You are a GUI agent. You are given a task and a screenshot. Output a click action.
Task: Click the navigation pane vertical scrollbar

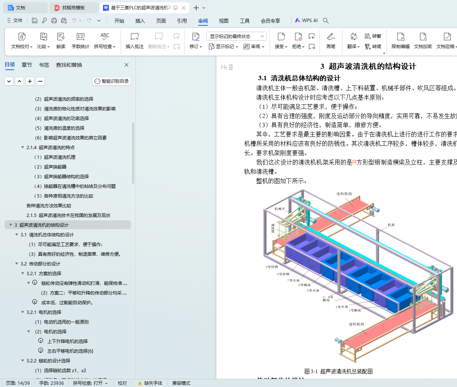pyautogui.click(x=133, y=153)
